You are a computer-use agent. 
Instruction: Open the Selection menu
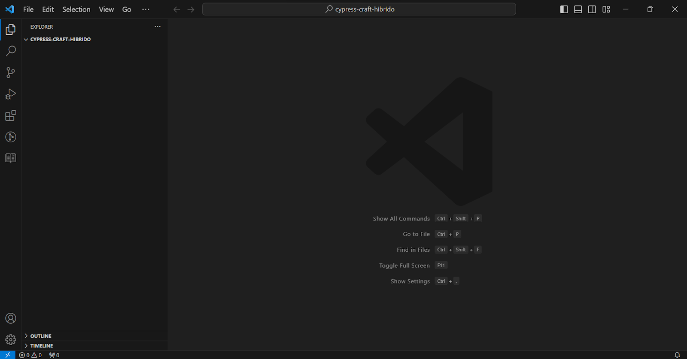[76, 9]
